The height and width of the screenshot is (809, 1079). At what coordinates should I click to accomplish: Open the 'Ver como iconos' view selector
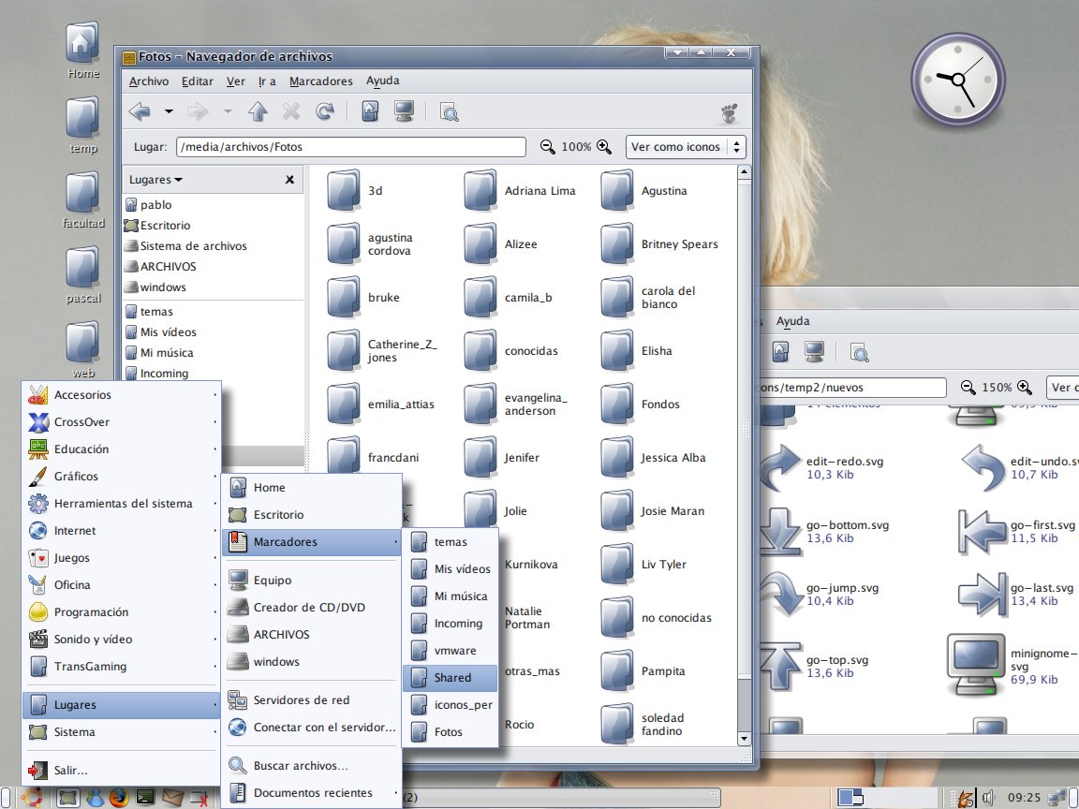pyautogui.click(x=686, y=146)
